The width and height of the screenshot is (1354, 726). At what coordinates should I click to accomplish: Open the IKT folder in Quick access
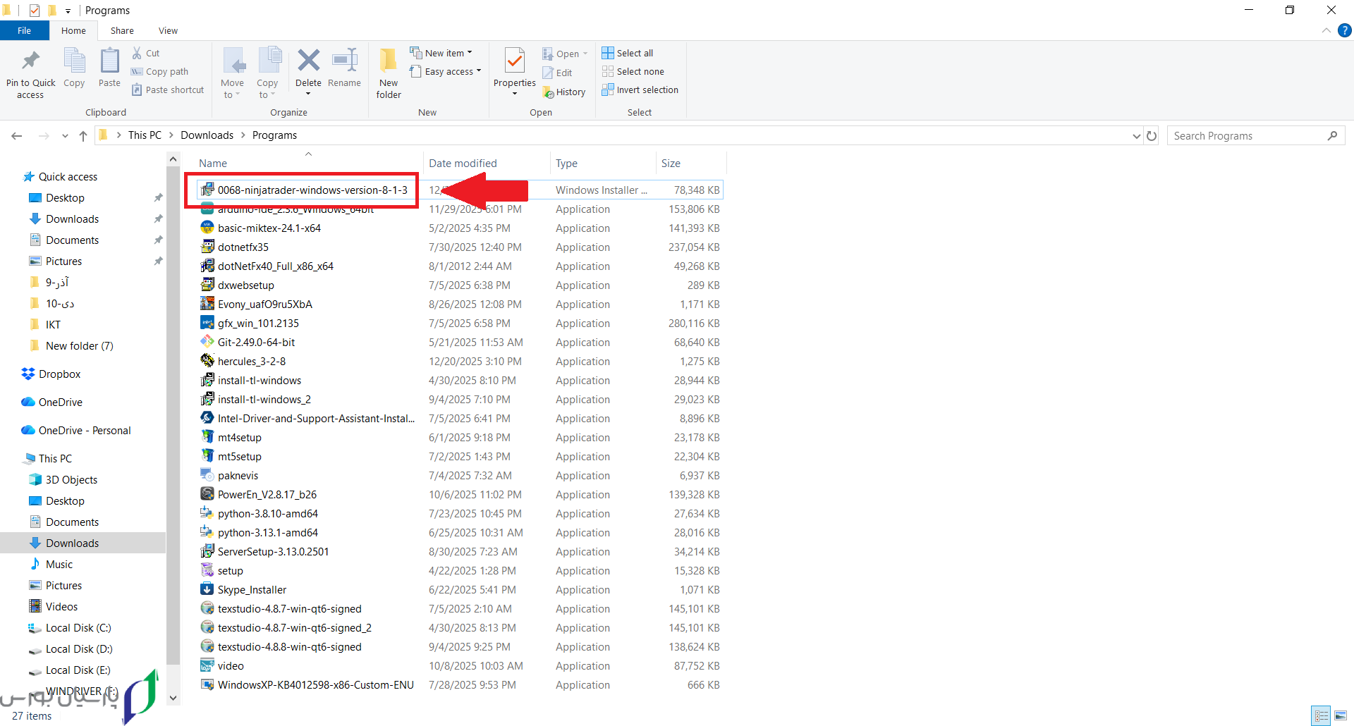(53, 324)
